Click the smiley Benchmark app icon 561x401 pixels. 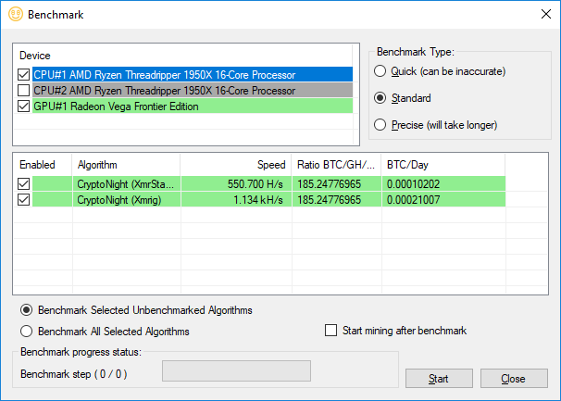[16, 14]
